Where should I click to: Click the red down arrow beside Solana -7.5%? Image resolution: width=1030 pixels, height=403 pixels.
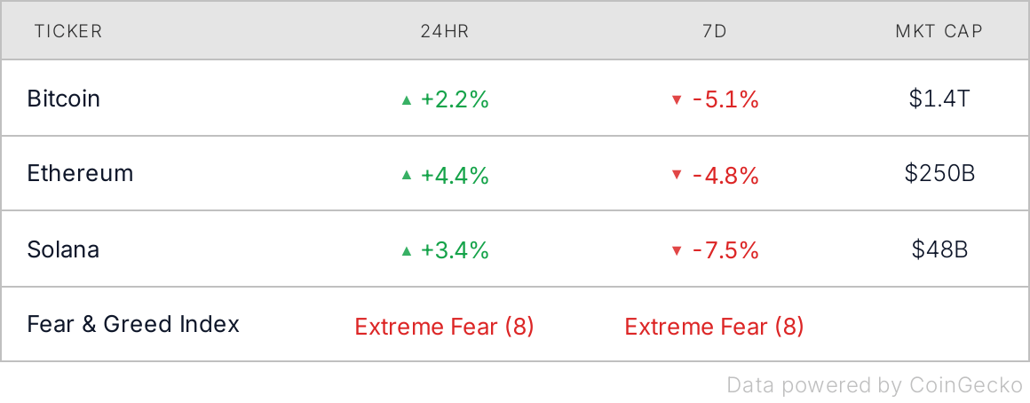676,251
